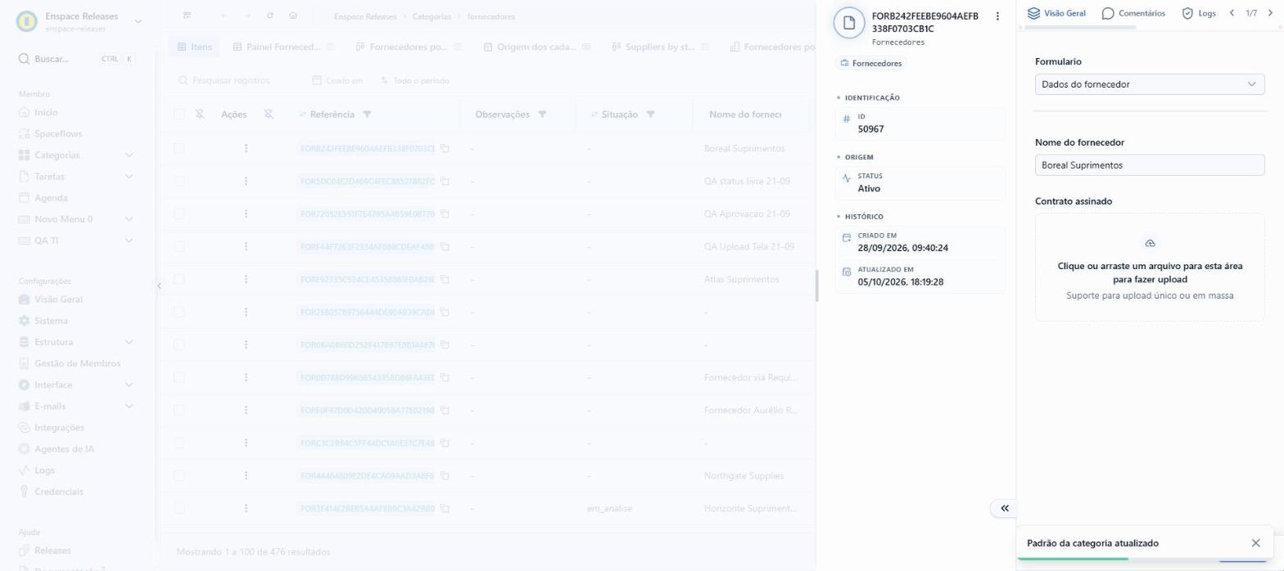This screenshot has height=571, width=1284.
Task: Expand the Interface sidebar menu
Action: pyautogui.click(x=129, y=384)
